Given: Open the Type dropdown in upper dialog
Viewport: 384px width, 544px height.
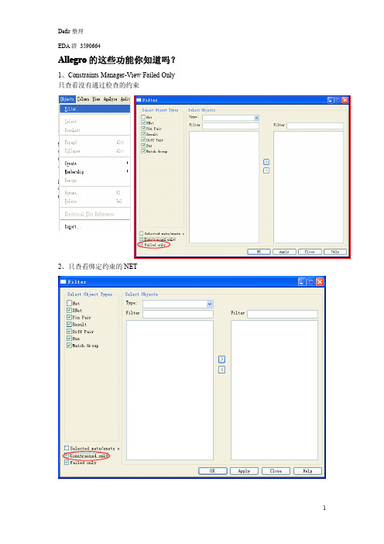Looking at the screenshot, I should pos(231,118).
